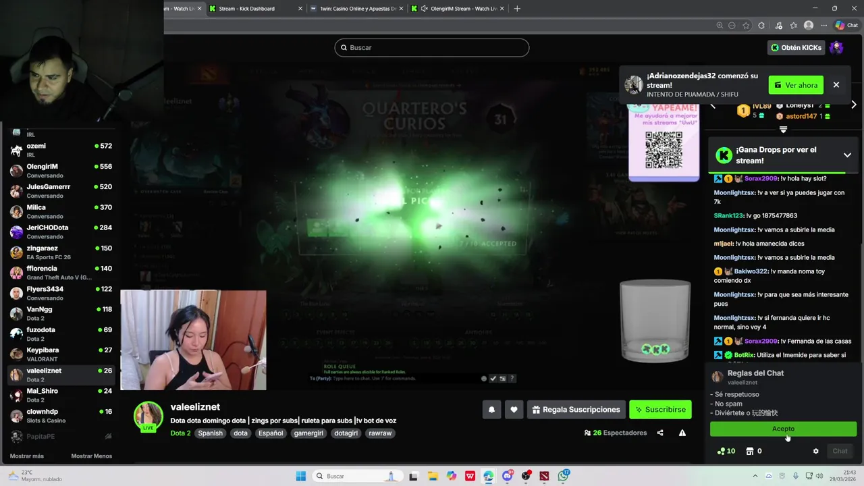The image size is (864, 486).
Task: Click Mostrar más in the sidebar
Action: coord(27,456)
